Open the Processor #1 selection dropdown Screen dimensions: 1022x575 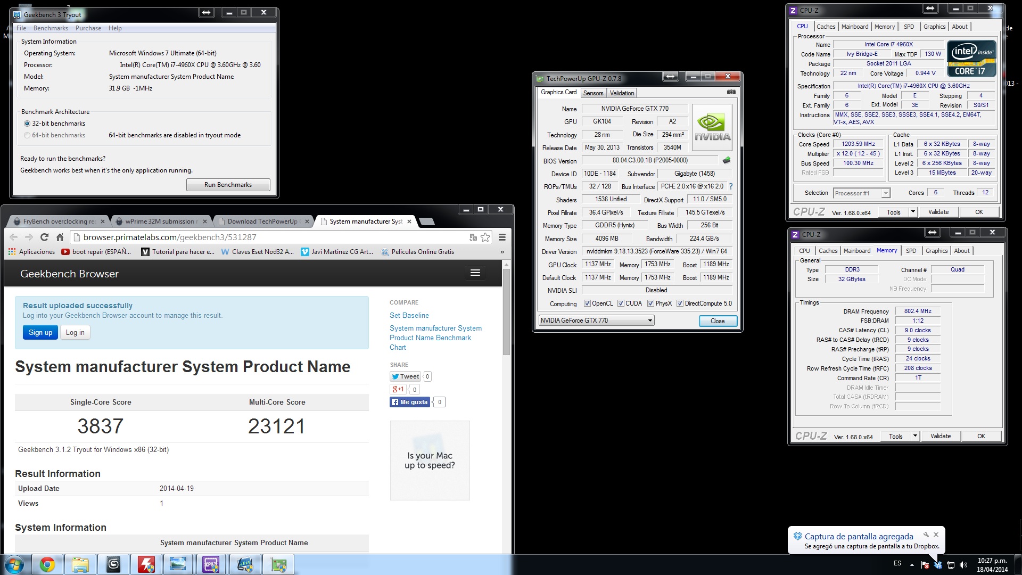click(885, 193)
